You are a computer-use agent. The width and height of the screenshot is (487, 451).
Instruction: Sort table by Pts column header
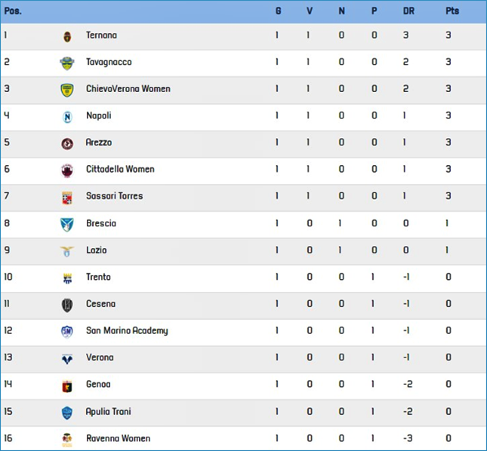click(x=452, y=11)
